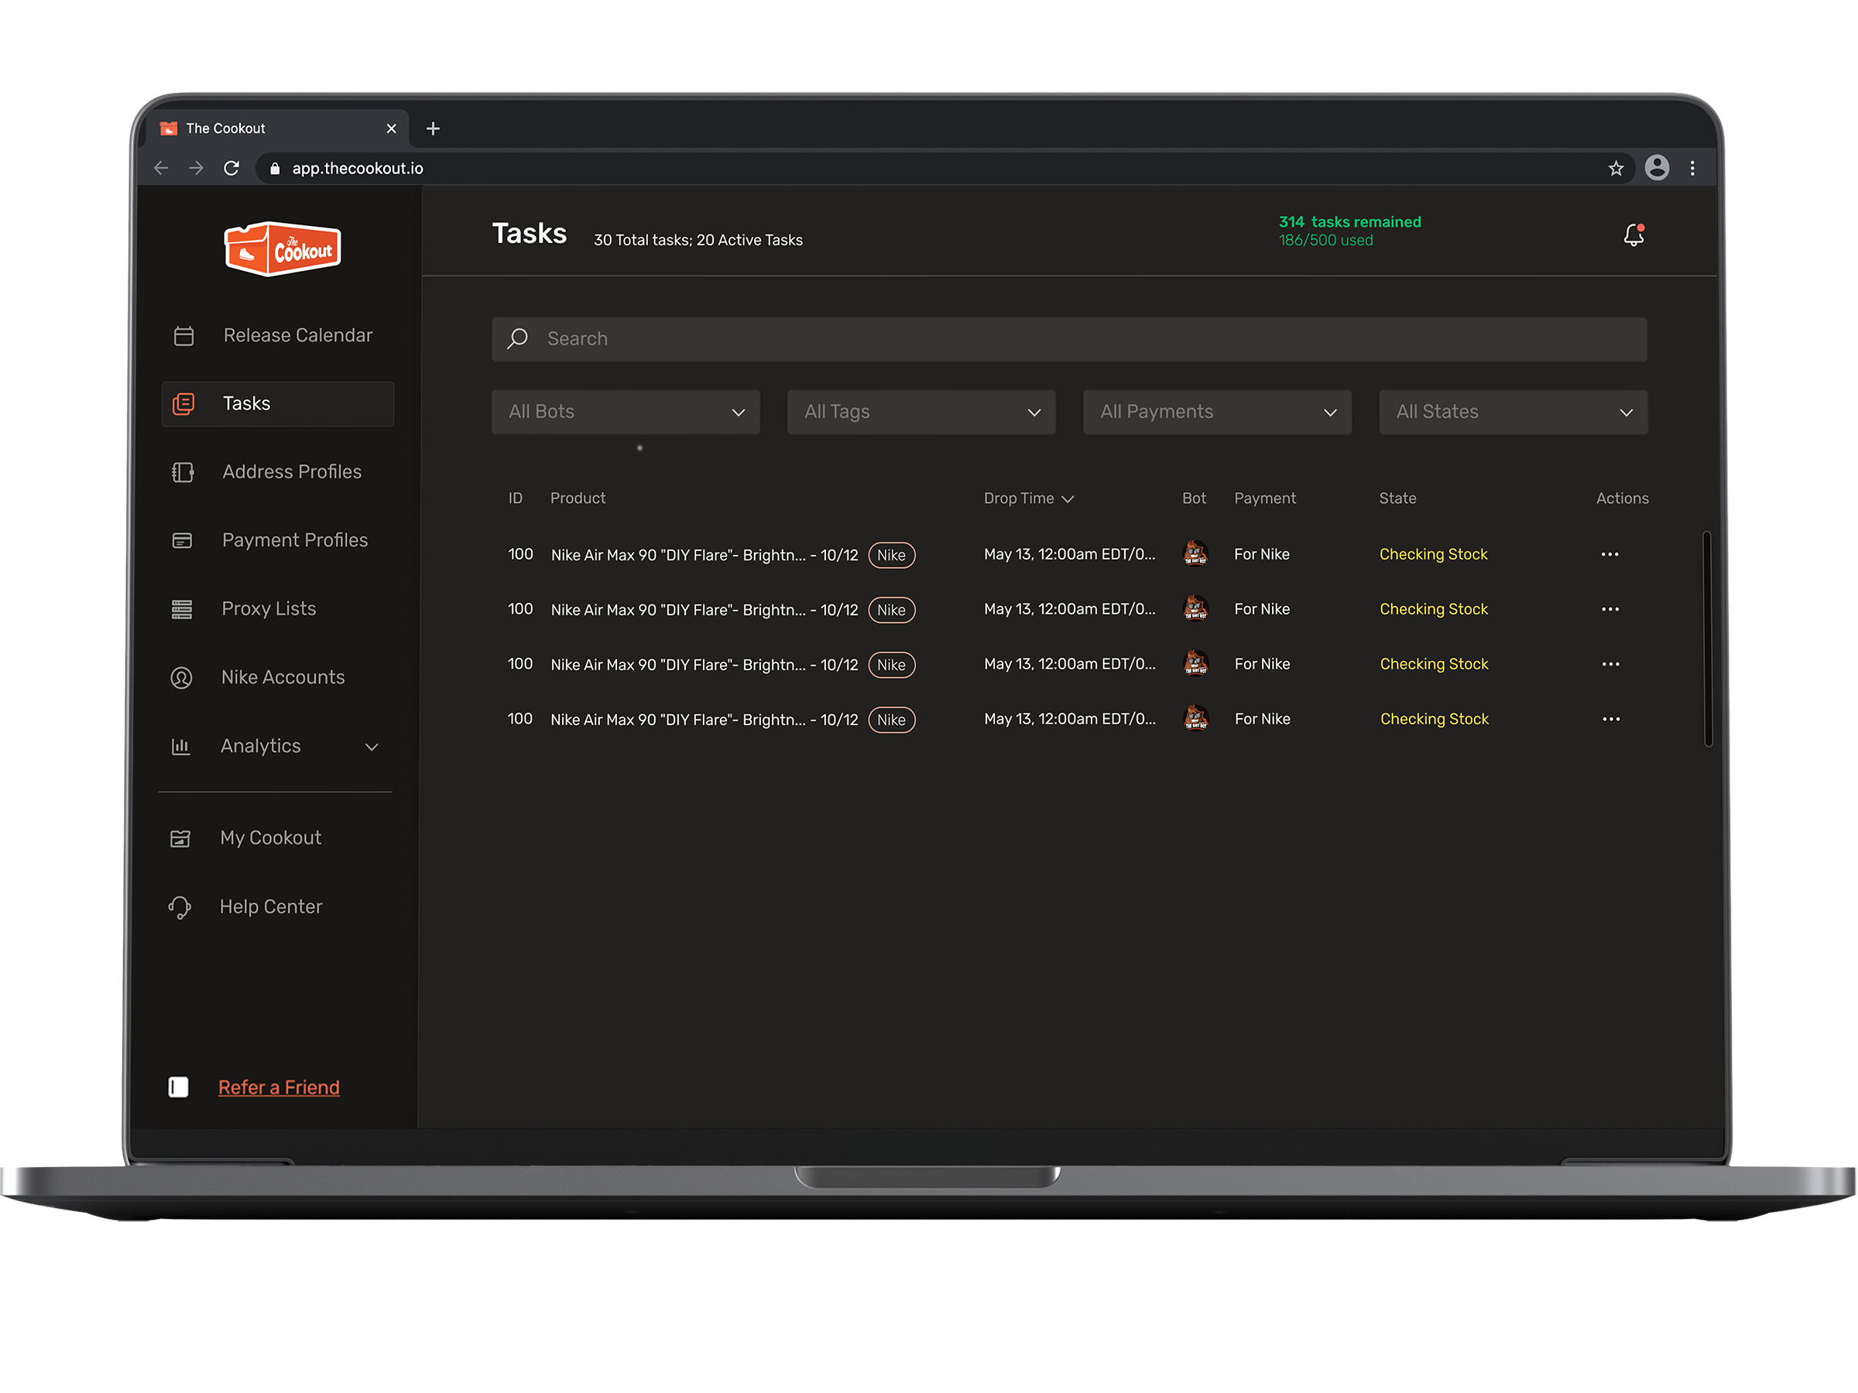Open the All Payments filter
1858x1393 pixels.
pos(1216,412)
